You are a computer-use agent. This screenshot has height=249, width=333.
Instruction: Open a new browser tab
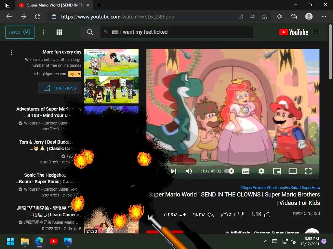[99, 5]
